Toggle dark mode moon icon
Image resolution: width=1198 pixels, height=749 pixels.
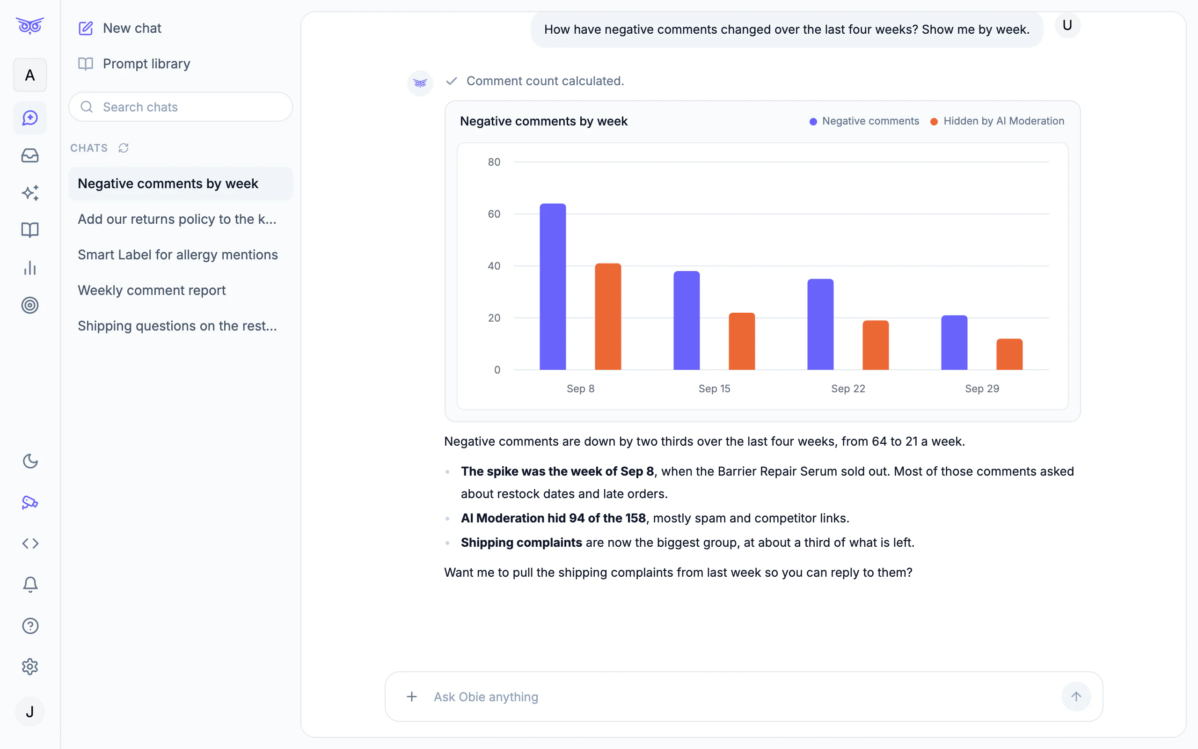coord(30,461)
